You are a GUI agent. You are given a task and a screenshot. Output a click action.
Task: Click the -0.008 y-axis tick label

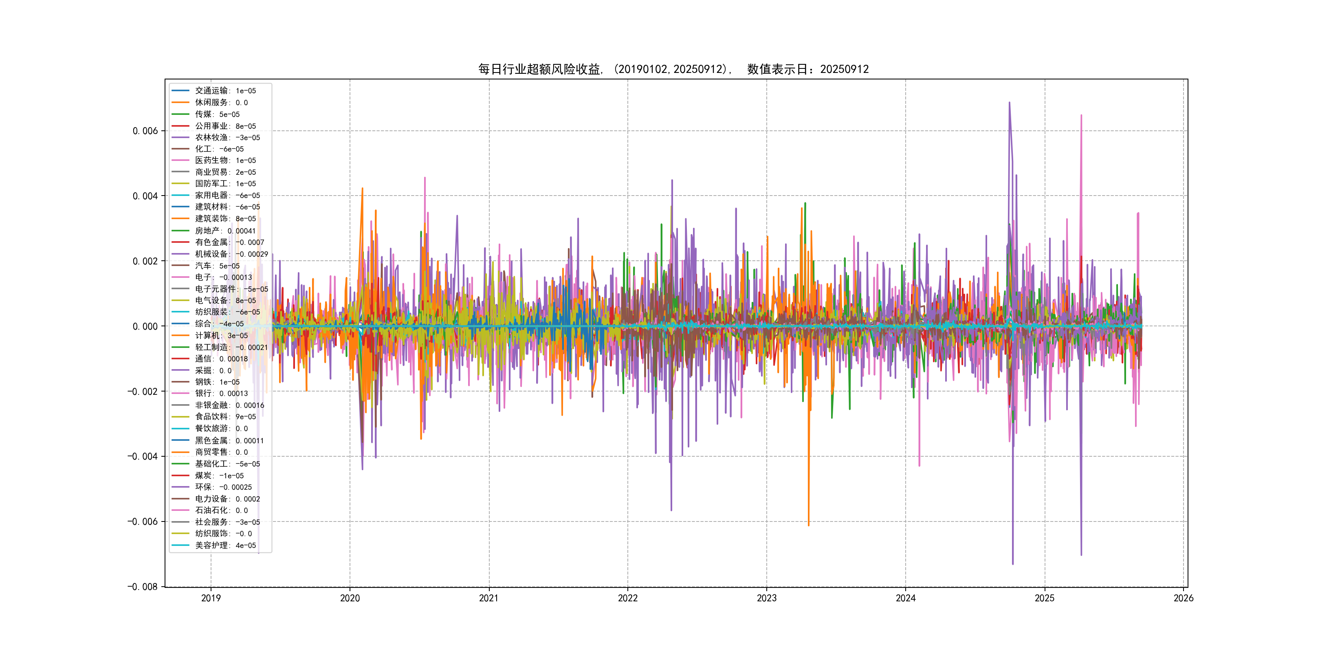coord(143,587)
